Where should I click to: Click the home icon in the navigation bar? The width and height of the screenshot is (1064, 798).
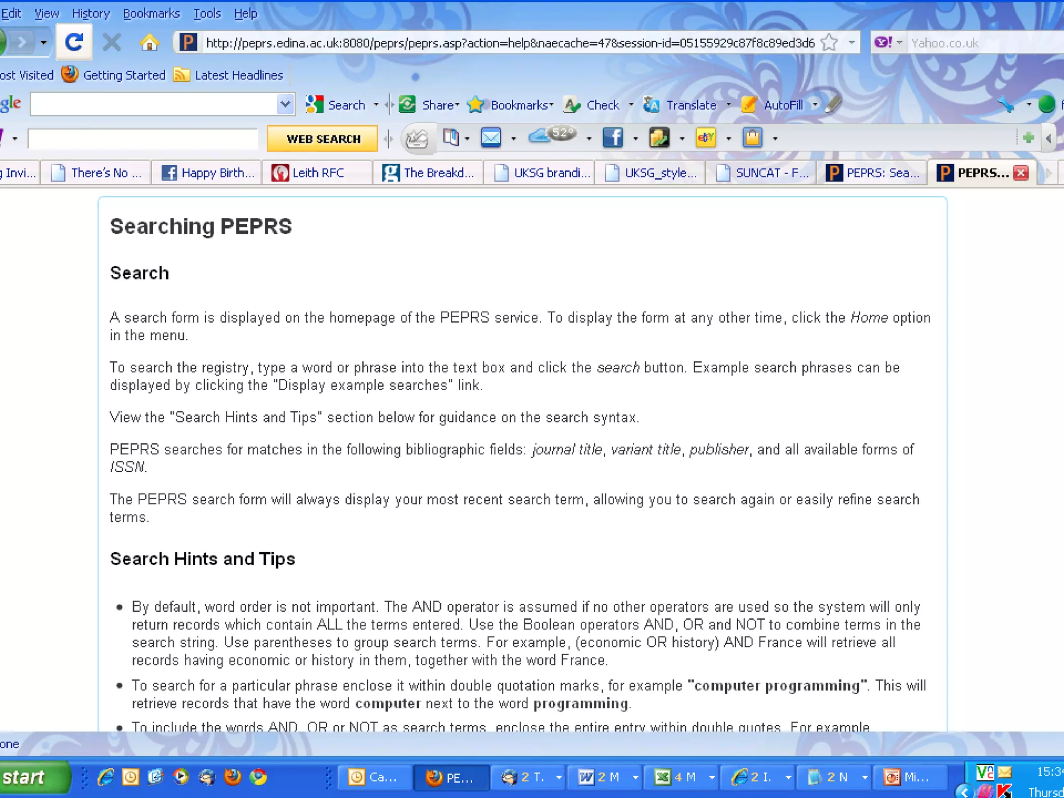(x=149, y=43)
